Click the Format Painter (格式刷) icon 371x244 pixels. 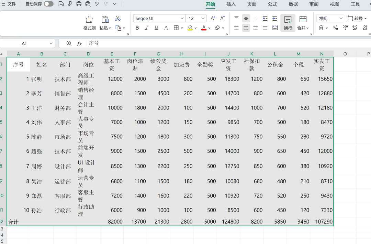[x=89, y=23]
